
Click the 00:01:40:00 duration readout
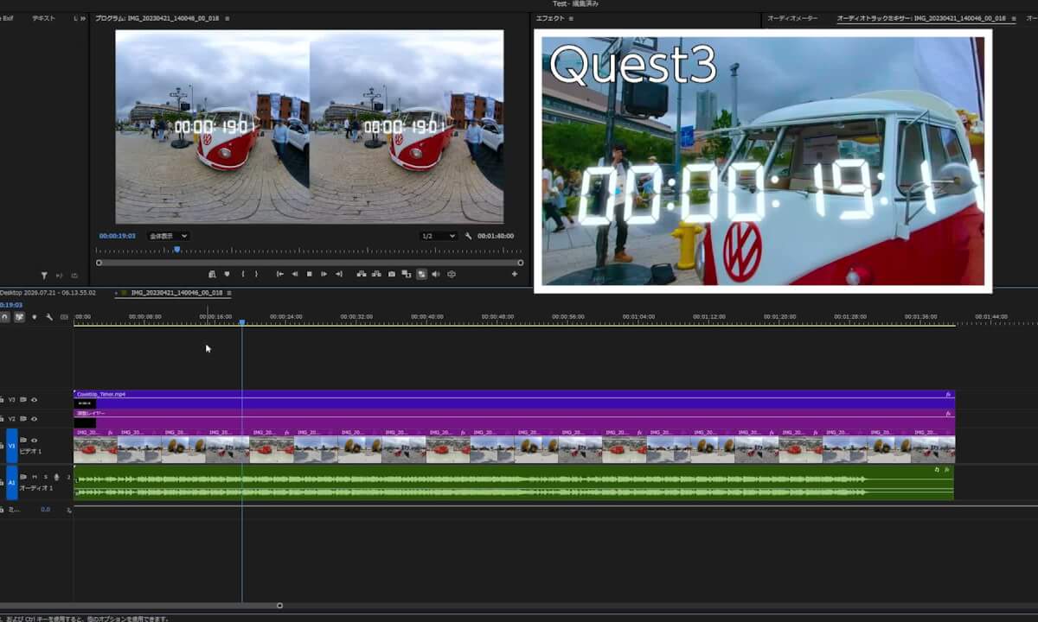pyautogui.click(x=496, y=236)
